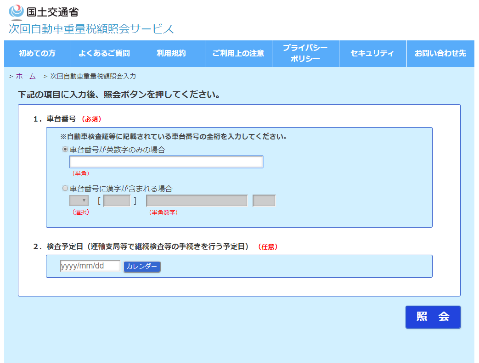
Task: Click the 1. 車台番号 heading
Action: click(54, 119)
